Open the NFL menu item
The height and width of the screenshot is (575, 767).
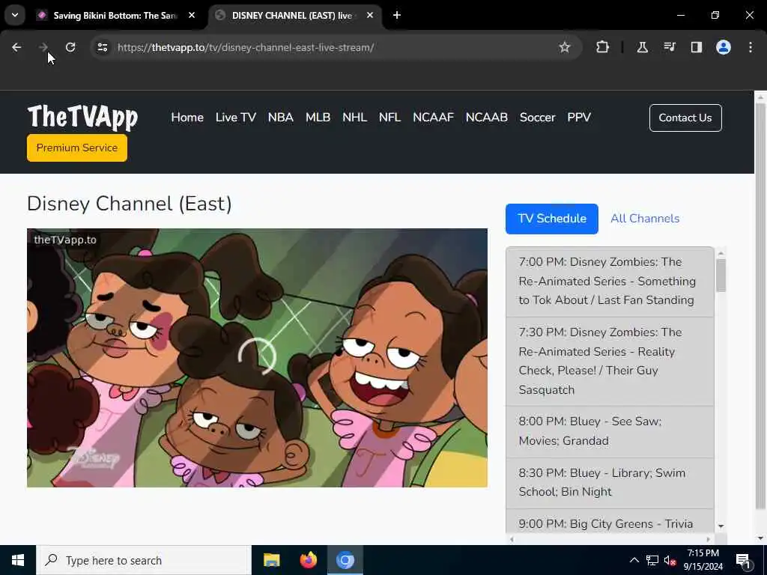[x=389, y=118]
